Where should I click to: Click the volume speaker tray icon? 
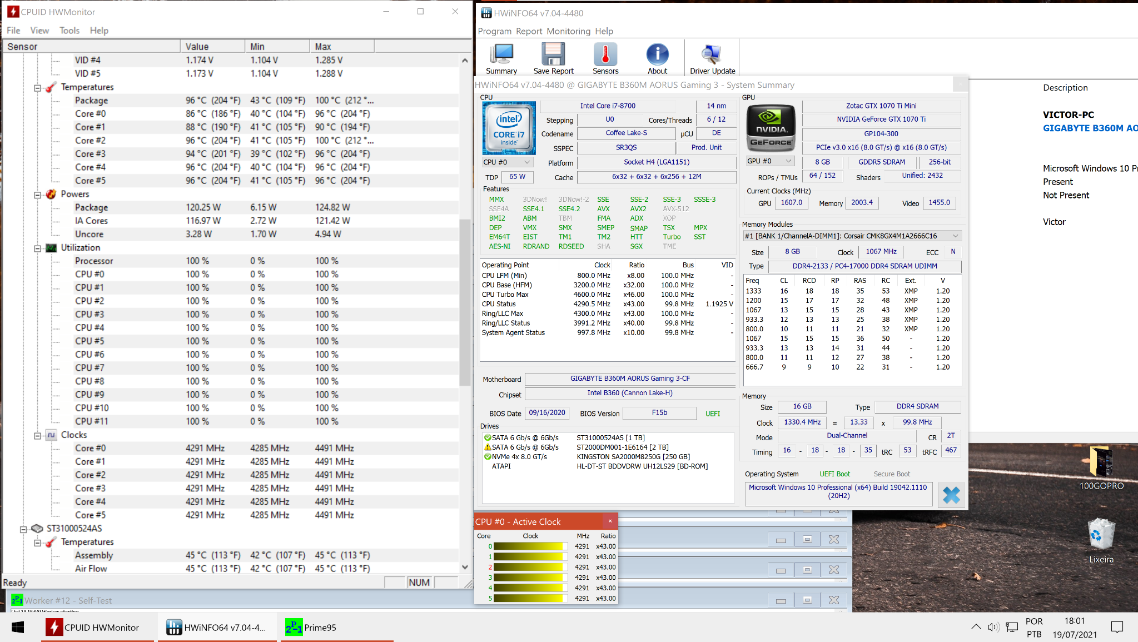click(993, 627)
